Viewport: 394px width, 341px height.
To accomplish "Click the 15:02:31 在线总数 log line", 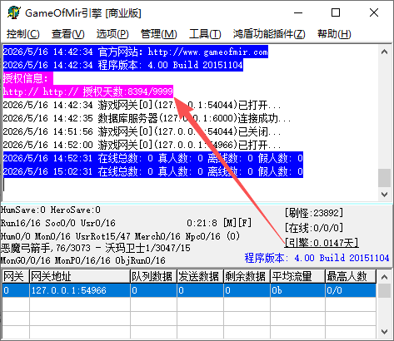I will [153, 171].
